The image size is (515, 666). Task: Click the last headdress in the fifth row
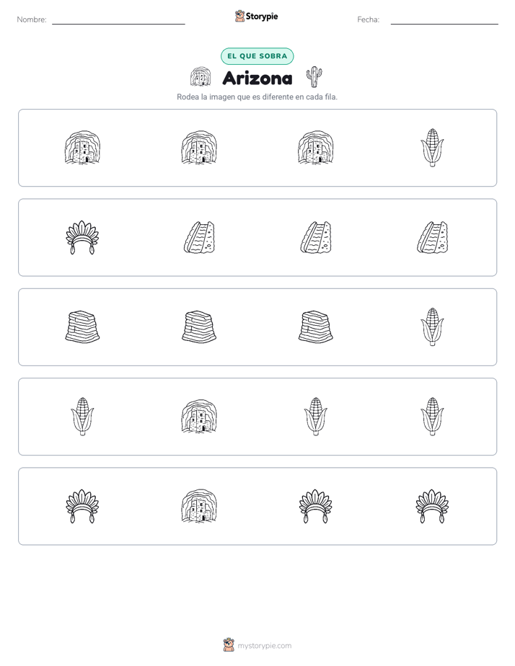pyautogui.click(x=432, y=506)
